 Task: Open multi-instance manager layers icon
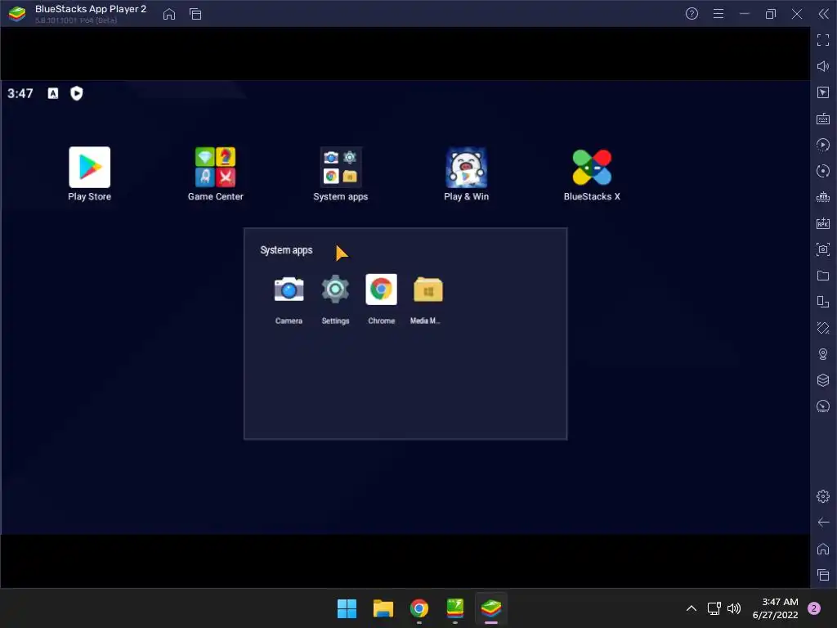[823, 380]
